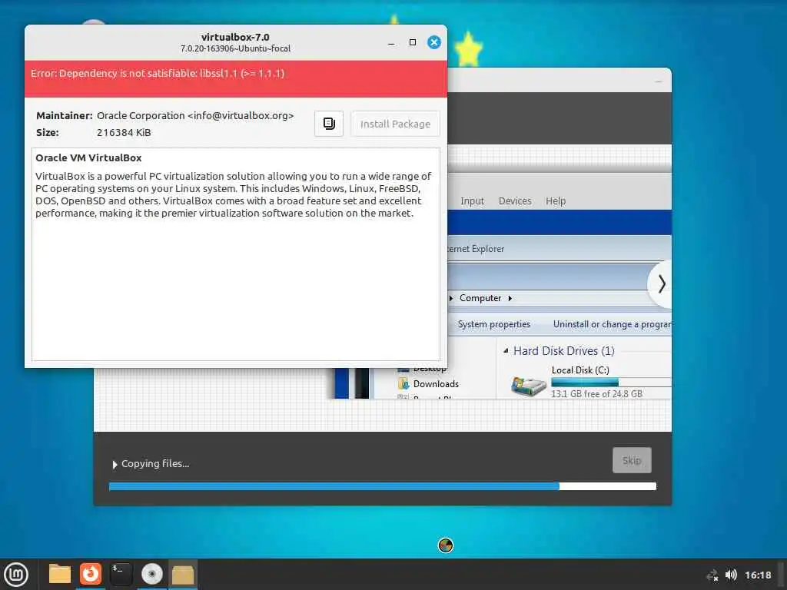The height and width of the screenshot is (590, 787).
Task: Click the 216384 KiB size value
Action: tap(124, 132)
